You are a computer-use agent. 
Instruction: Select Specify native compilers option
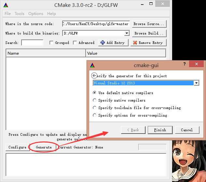[94, 100]
